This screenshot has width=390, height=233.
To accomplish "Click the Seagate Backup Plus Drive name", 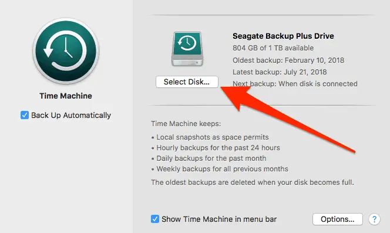I will pos(283,36).
